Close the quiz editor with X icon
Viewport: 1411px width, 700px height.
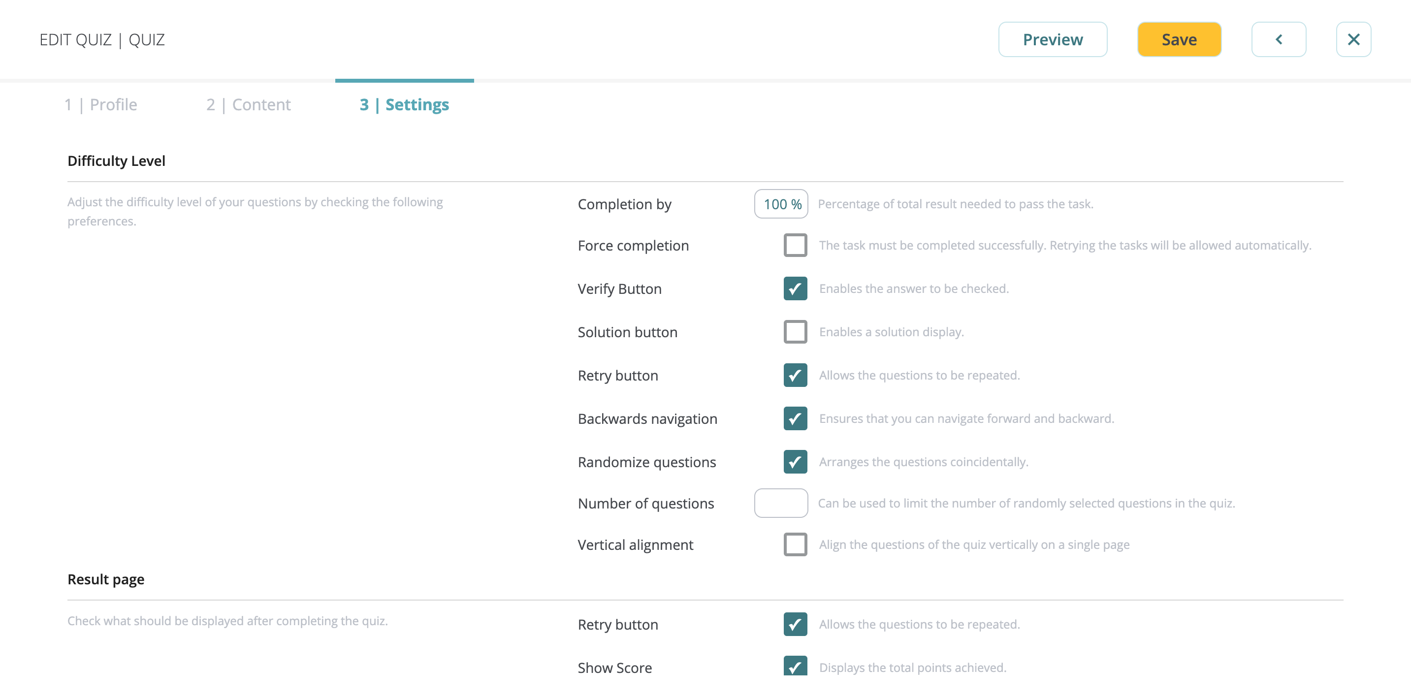(1353, 39)
